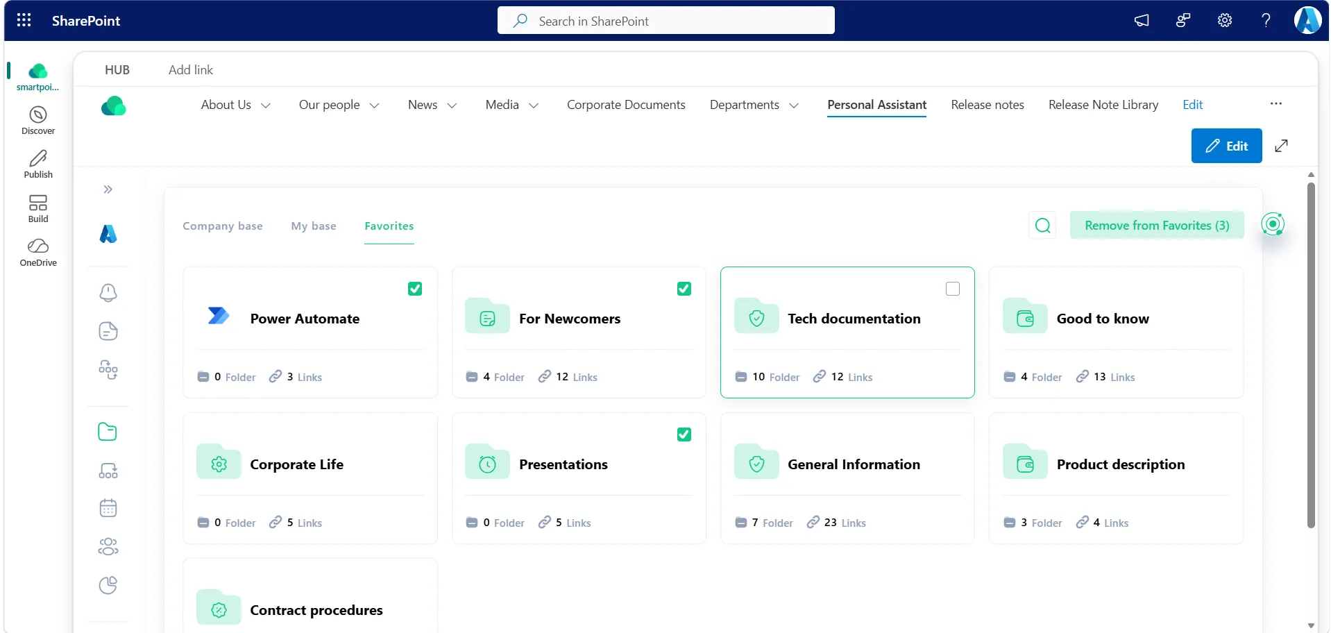Expand the About Us menu chevron
The width and height of the screenshot is (1331, 633).
pyautogui.click(x=266, y=105)
